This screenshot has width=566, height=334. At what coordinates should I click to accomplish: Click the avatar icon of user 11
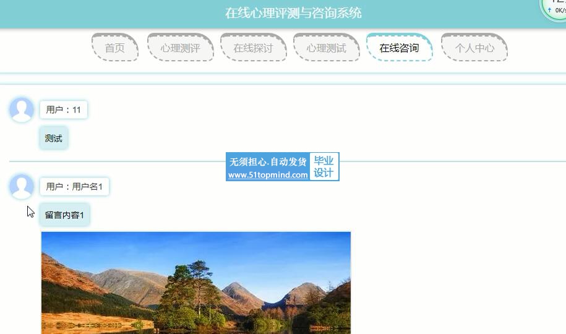[x=22, y=109]
